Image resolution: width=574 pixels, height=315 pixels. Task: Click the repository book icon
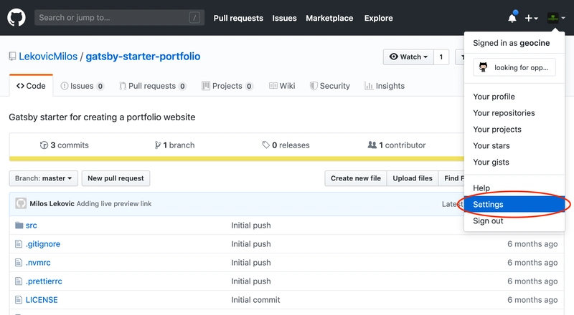[12, 57]
